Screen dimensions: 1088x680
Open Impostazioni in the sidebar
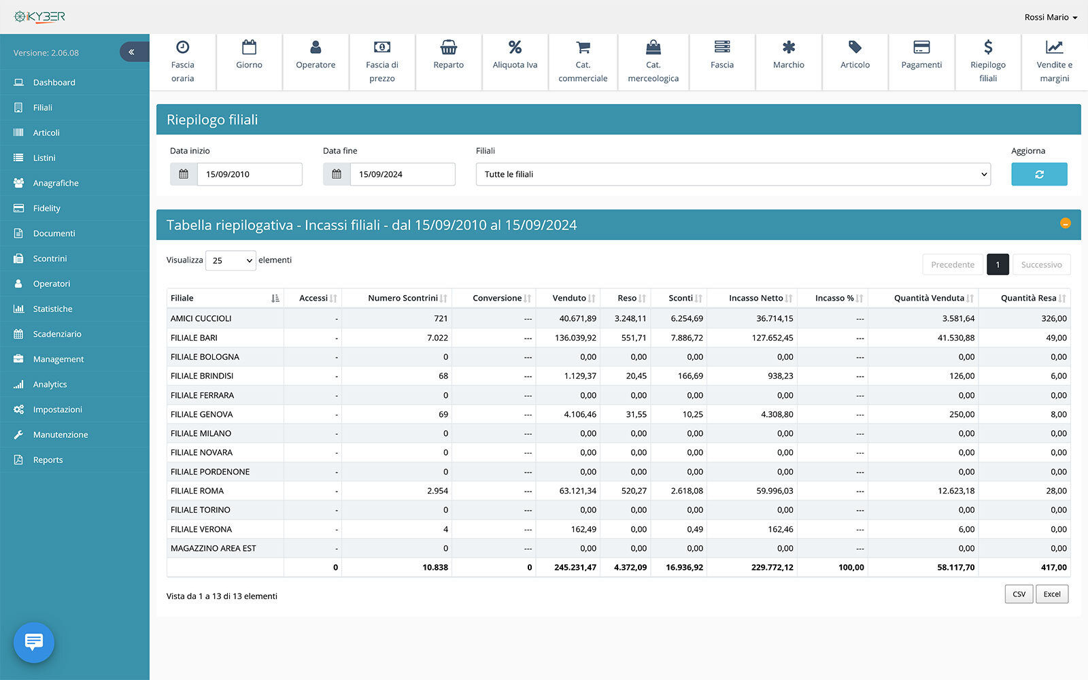coord(75,409)
